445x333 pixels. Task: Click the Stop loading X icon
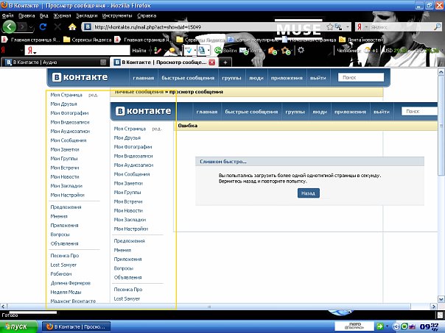[x=57, y=27]
